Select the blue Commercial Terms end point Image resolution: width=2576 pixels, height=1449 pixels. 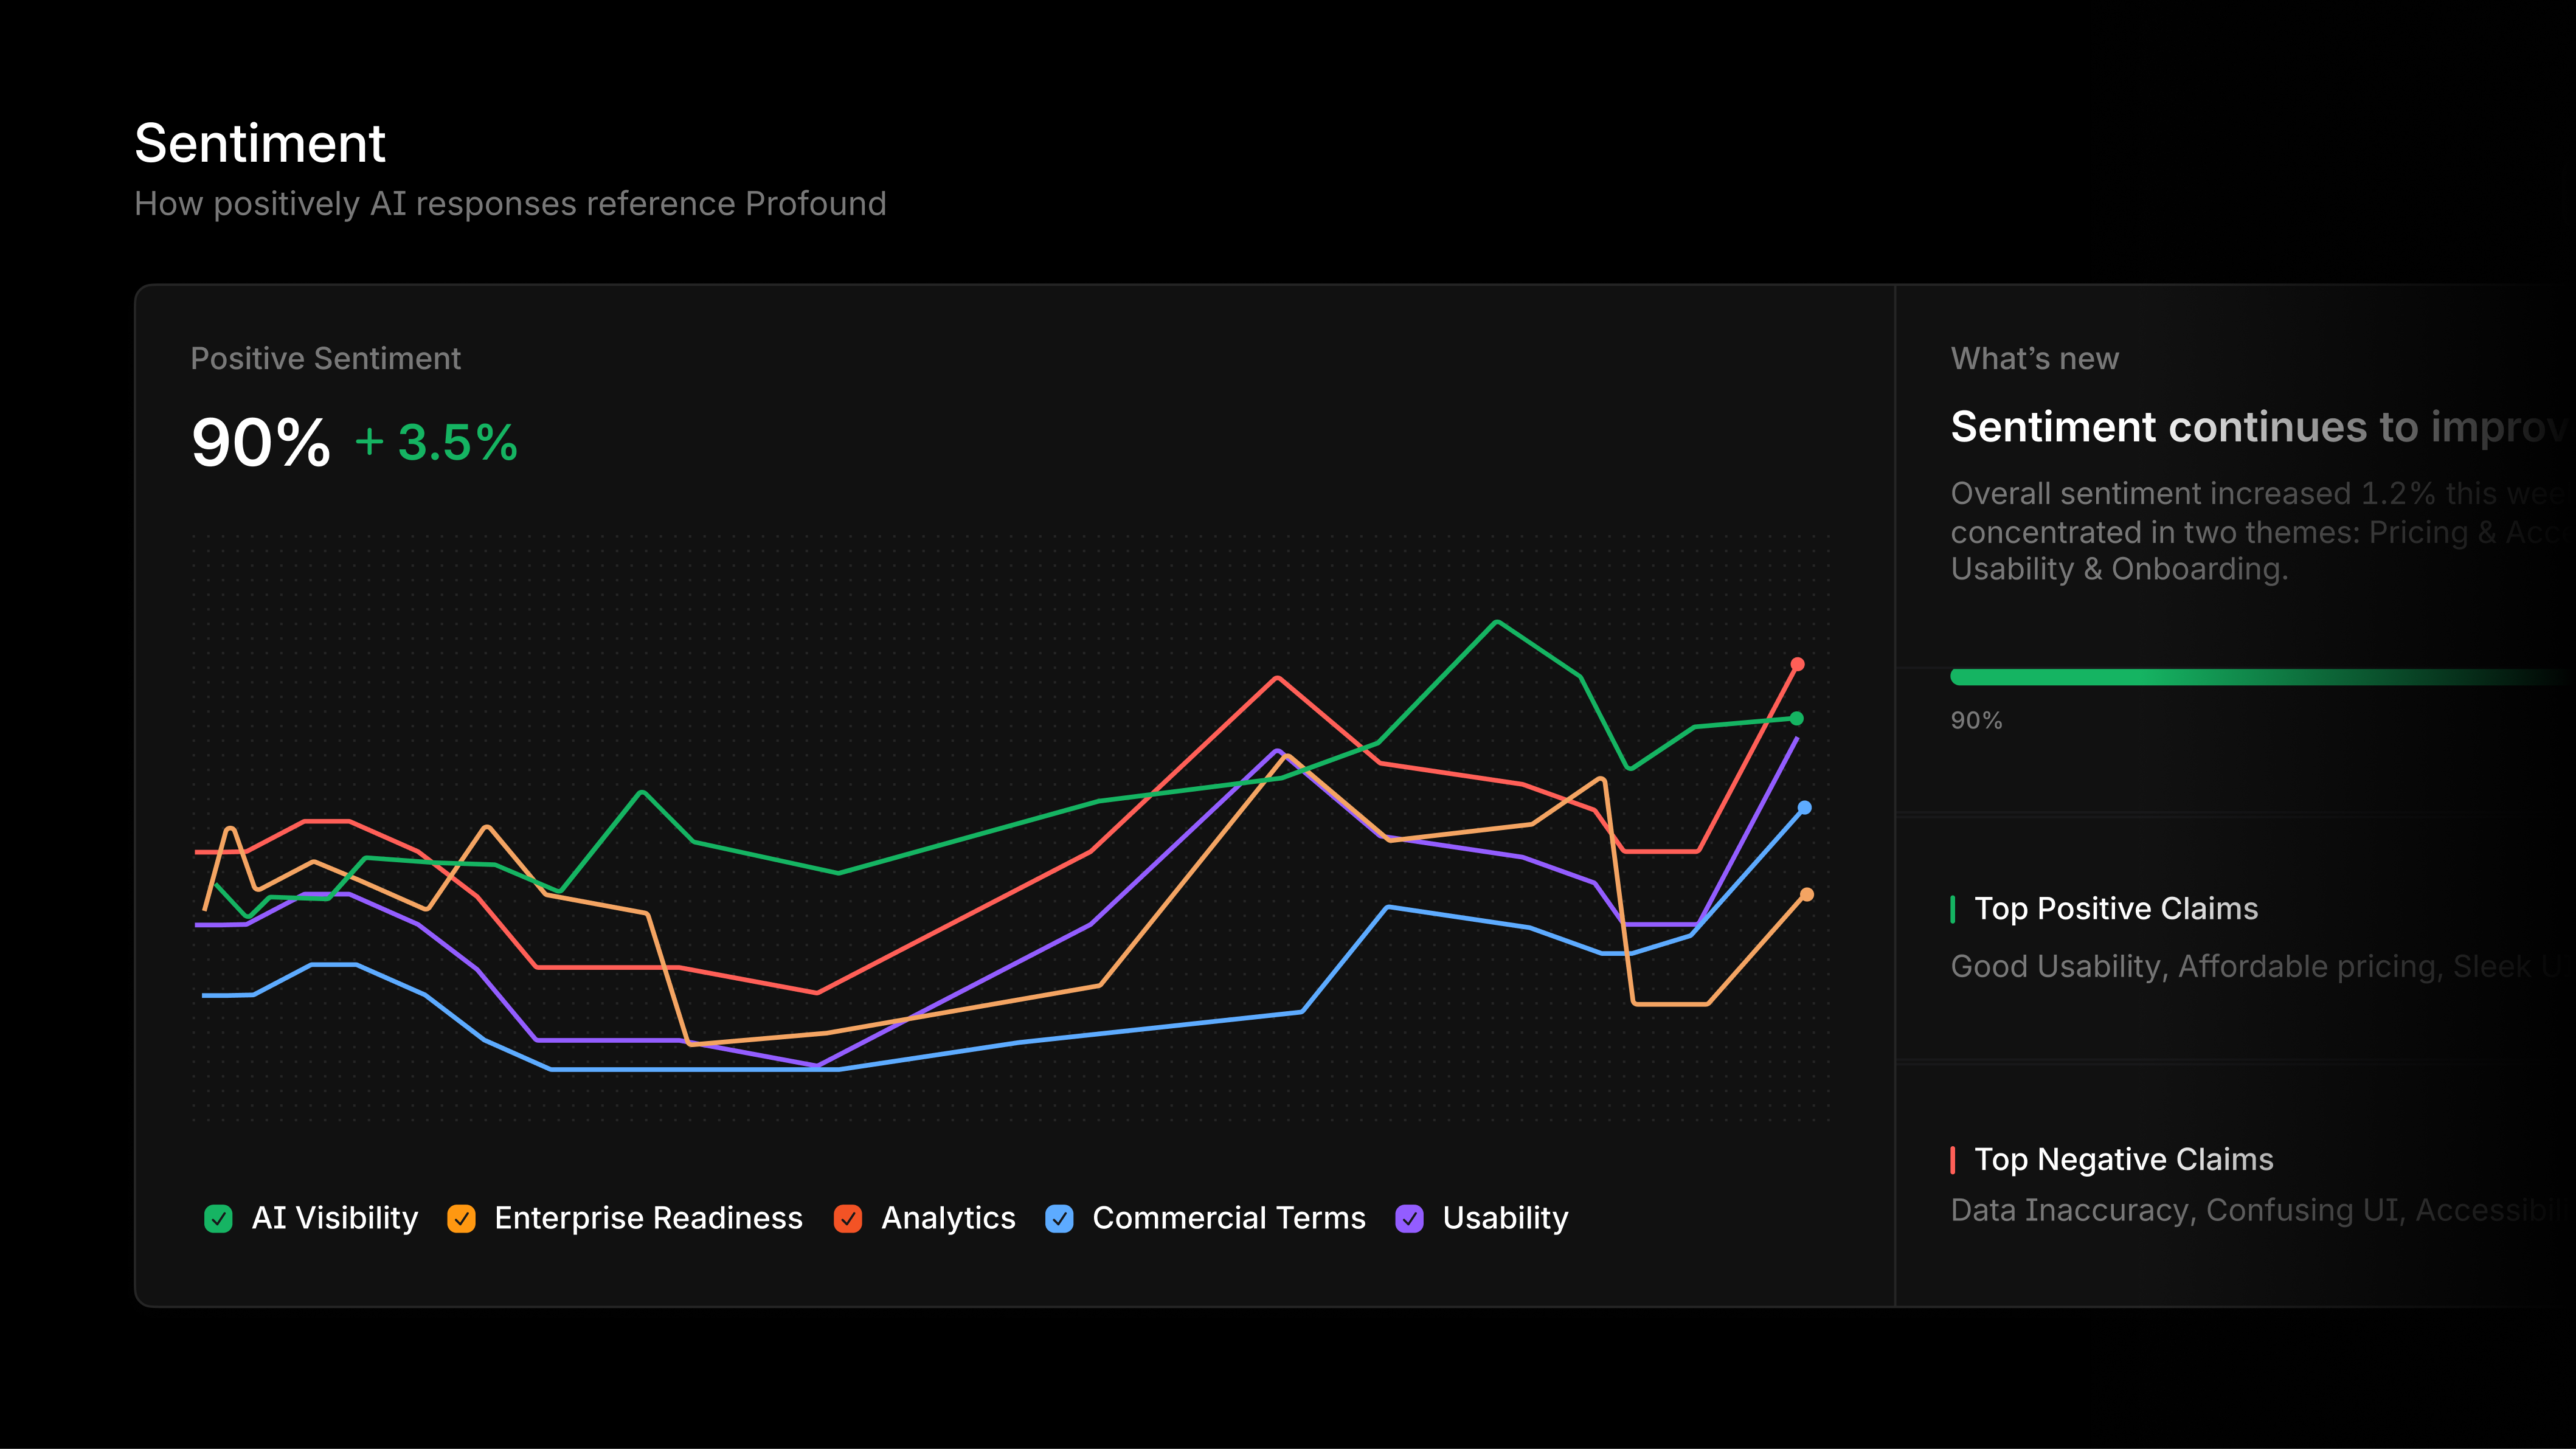click(x=1805, y=807)
